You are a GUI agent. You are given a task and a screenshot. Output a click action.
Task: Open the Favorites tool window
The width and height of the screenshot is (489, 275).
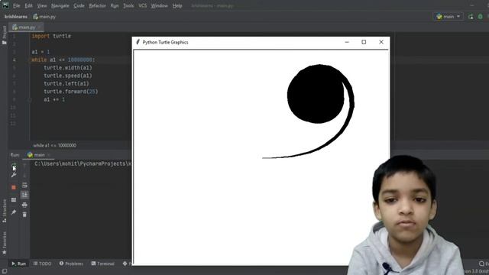pyautogui.click(x=5, y=243)
